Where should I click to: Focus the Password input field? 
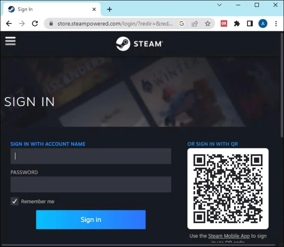91,184
